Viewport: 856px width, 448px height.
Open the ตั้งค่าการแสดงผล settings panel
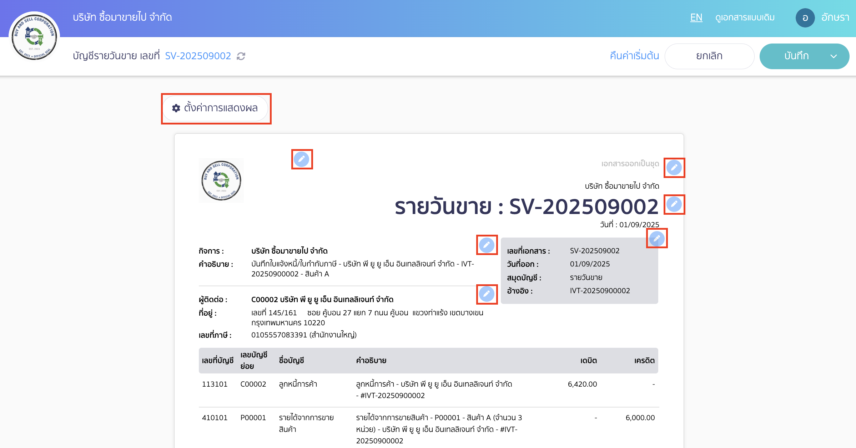tap(216, 108)
